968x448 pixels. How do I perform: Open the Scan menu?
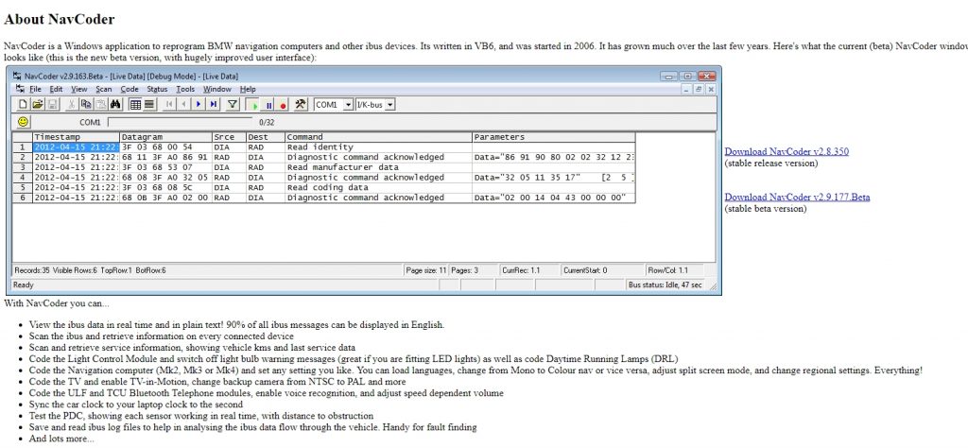[104, 89]
